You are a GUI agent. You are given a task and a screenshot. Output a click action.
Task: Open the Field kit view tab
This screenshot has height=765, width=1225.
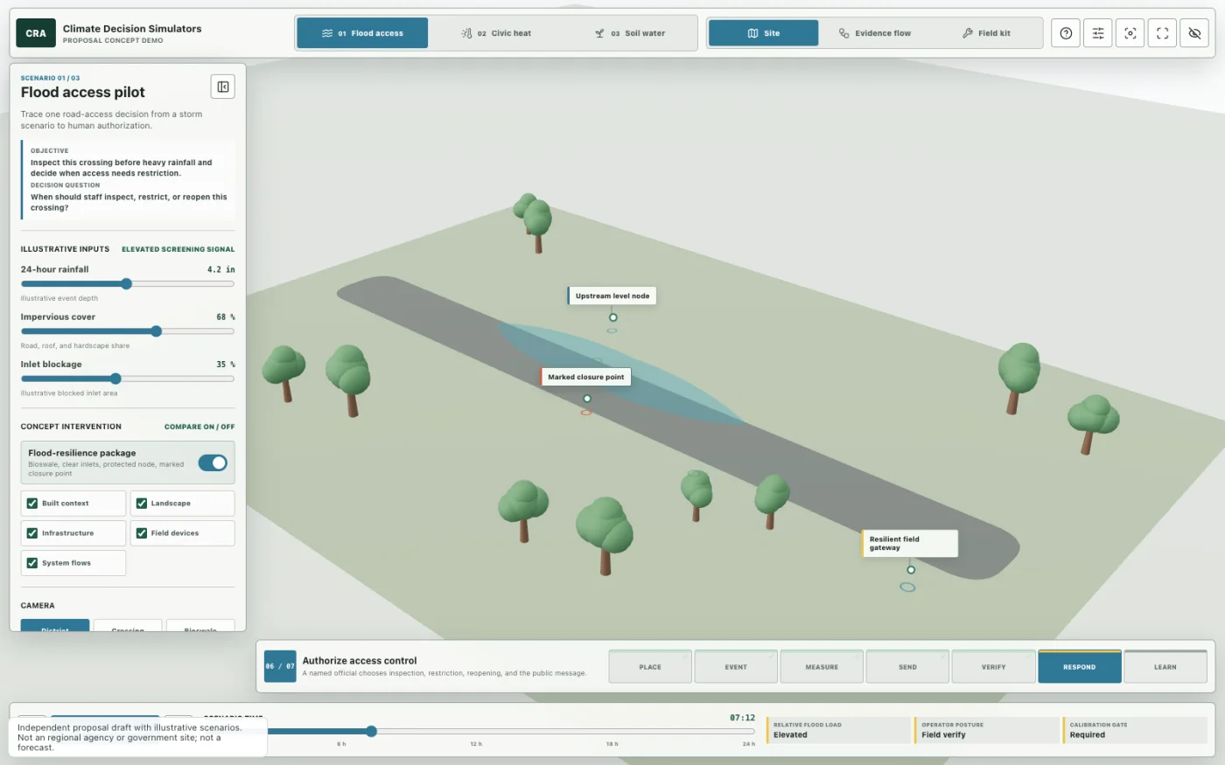point(986,33)
